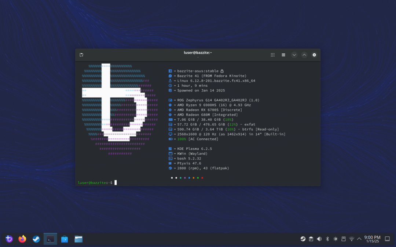Minimize the terminal with the down chevron
The width and height of the screenshot is (396, 247).
click(x=294, y=55)
